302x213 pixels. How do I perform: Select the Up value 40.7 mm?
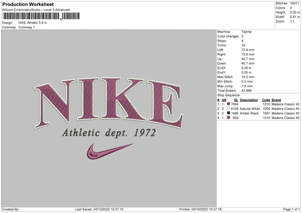[248, 59]
